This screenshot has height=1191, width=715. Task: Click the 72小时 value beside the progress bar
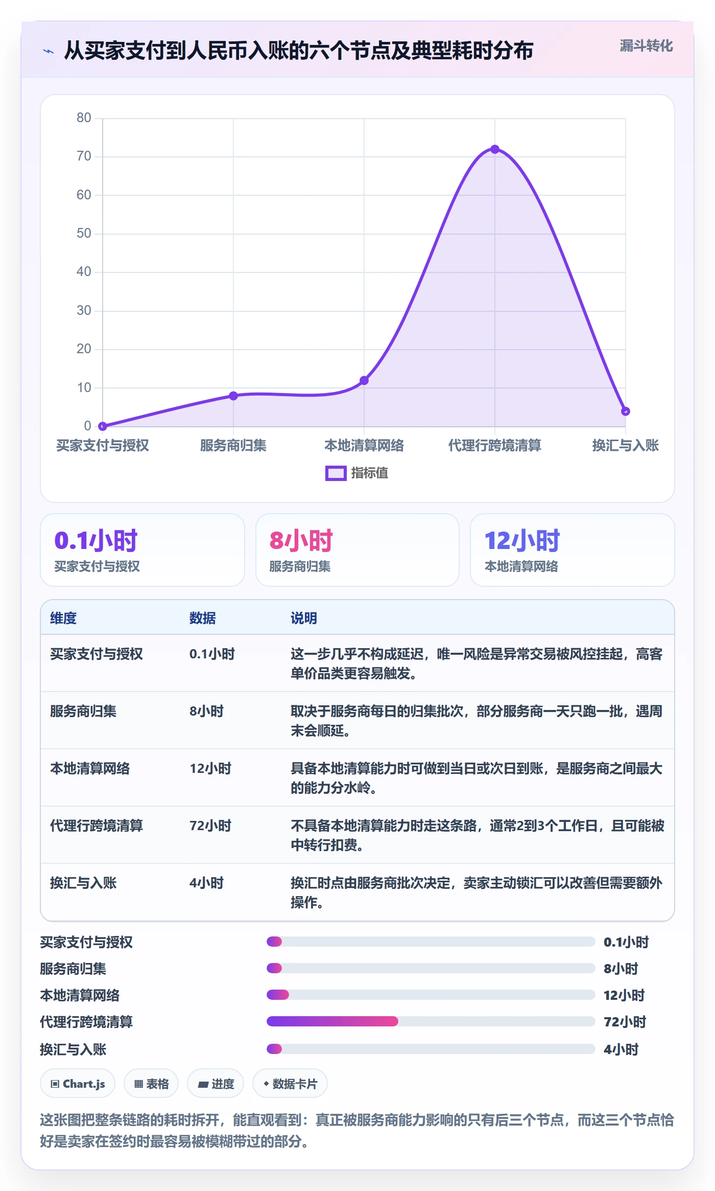click(625, 1022)
